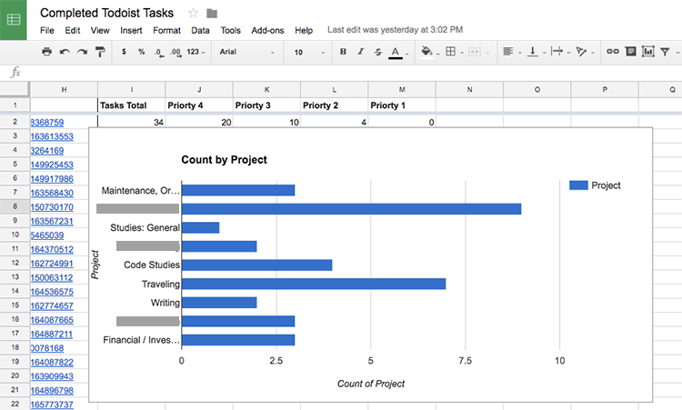Insert a link with toolbar icon
This screenshot has height=410, width=682.
click(x=612, y=52)
